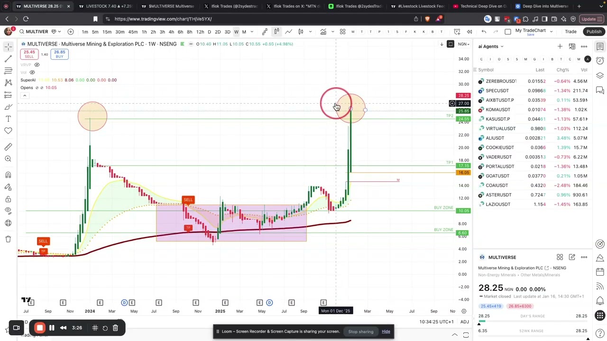This screenshot has width=607, height=341.
Task: Toggle VRVP indicator visibility
Action: point(37,65)
